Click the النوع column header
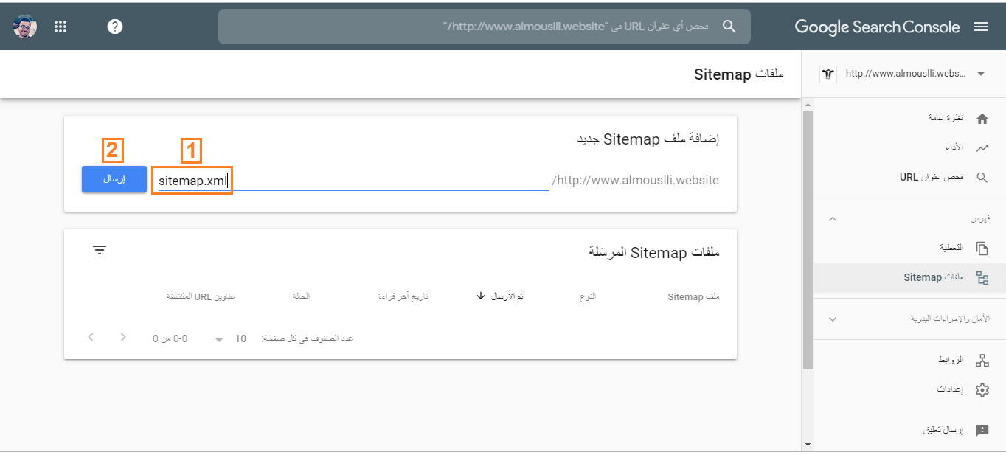Screen dimensions: 1006x455 [x=588, y=296]
